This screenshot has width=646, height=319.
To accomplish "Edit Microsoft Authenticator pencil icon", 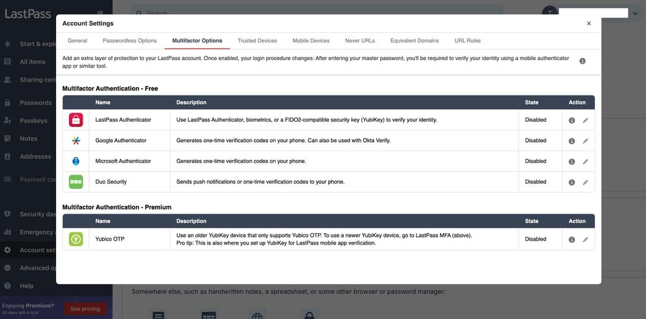I will [x=585, y=162].
